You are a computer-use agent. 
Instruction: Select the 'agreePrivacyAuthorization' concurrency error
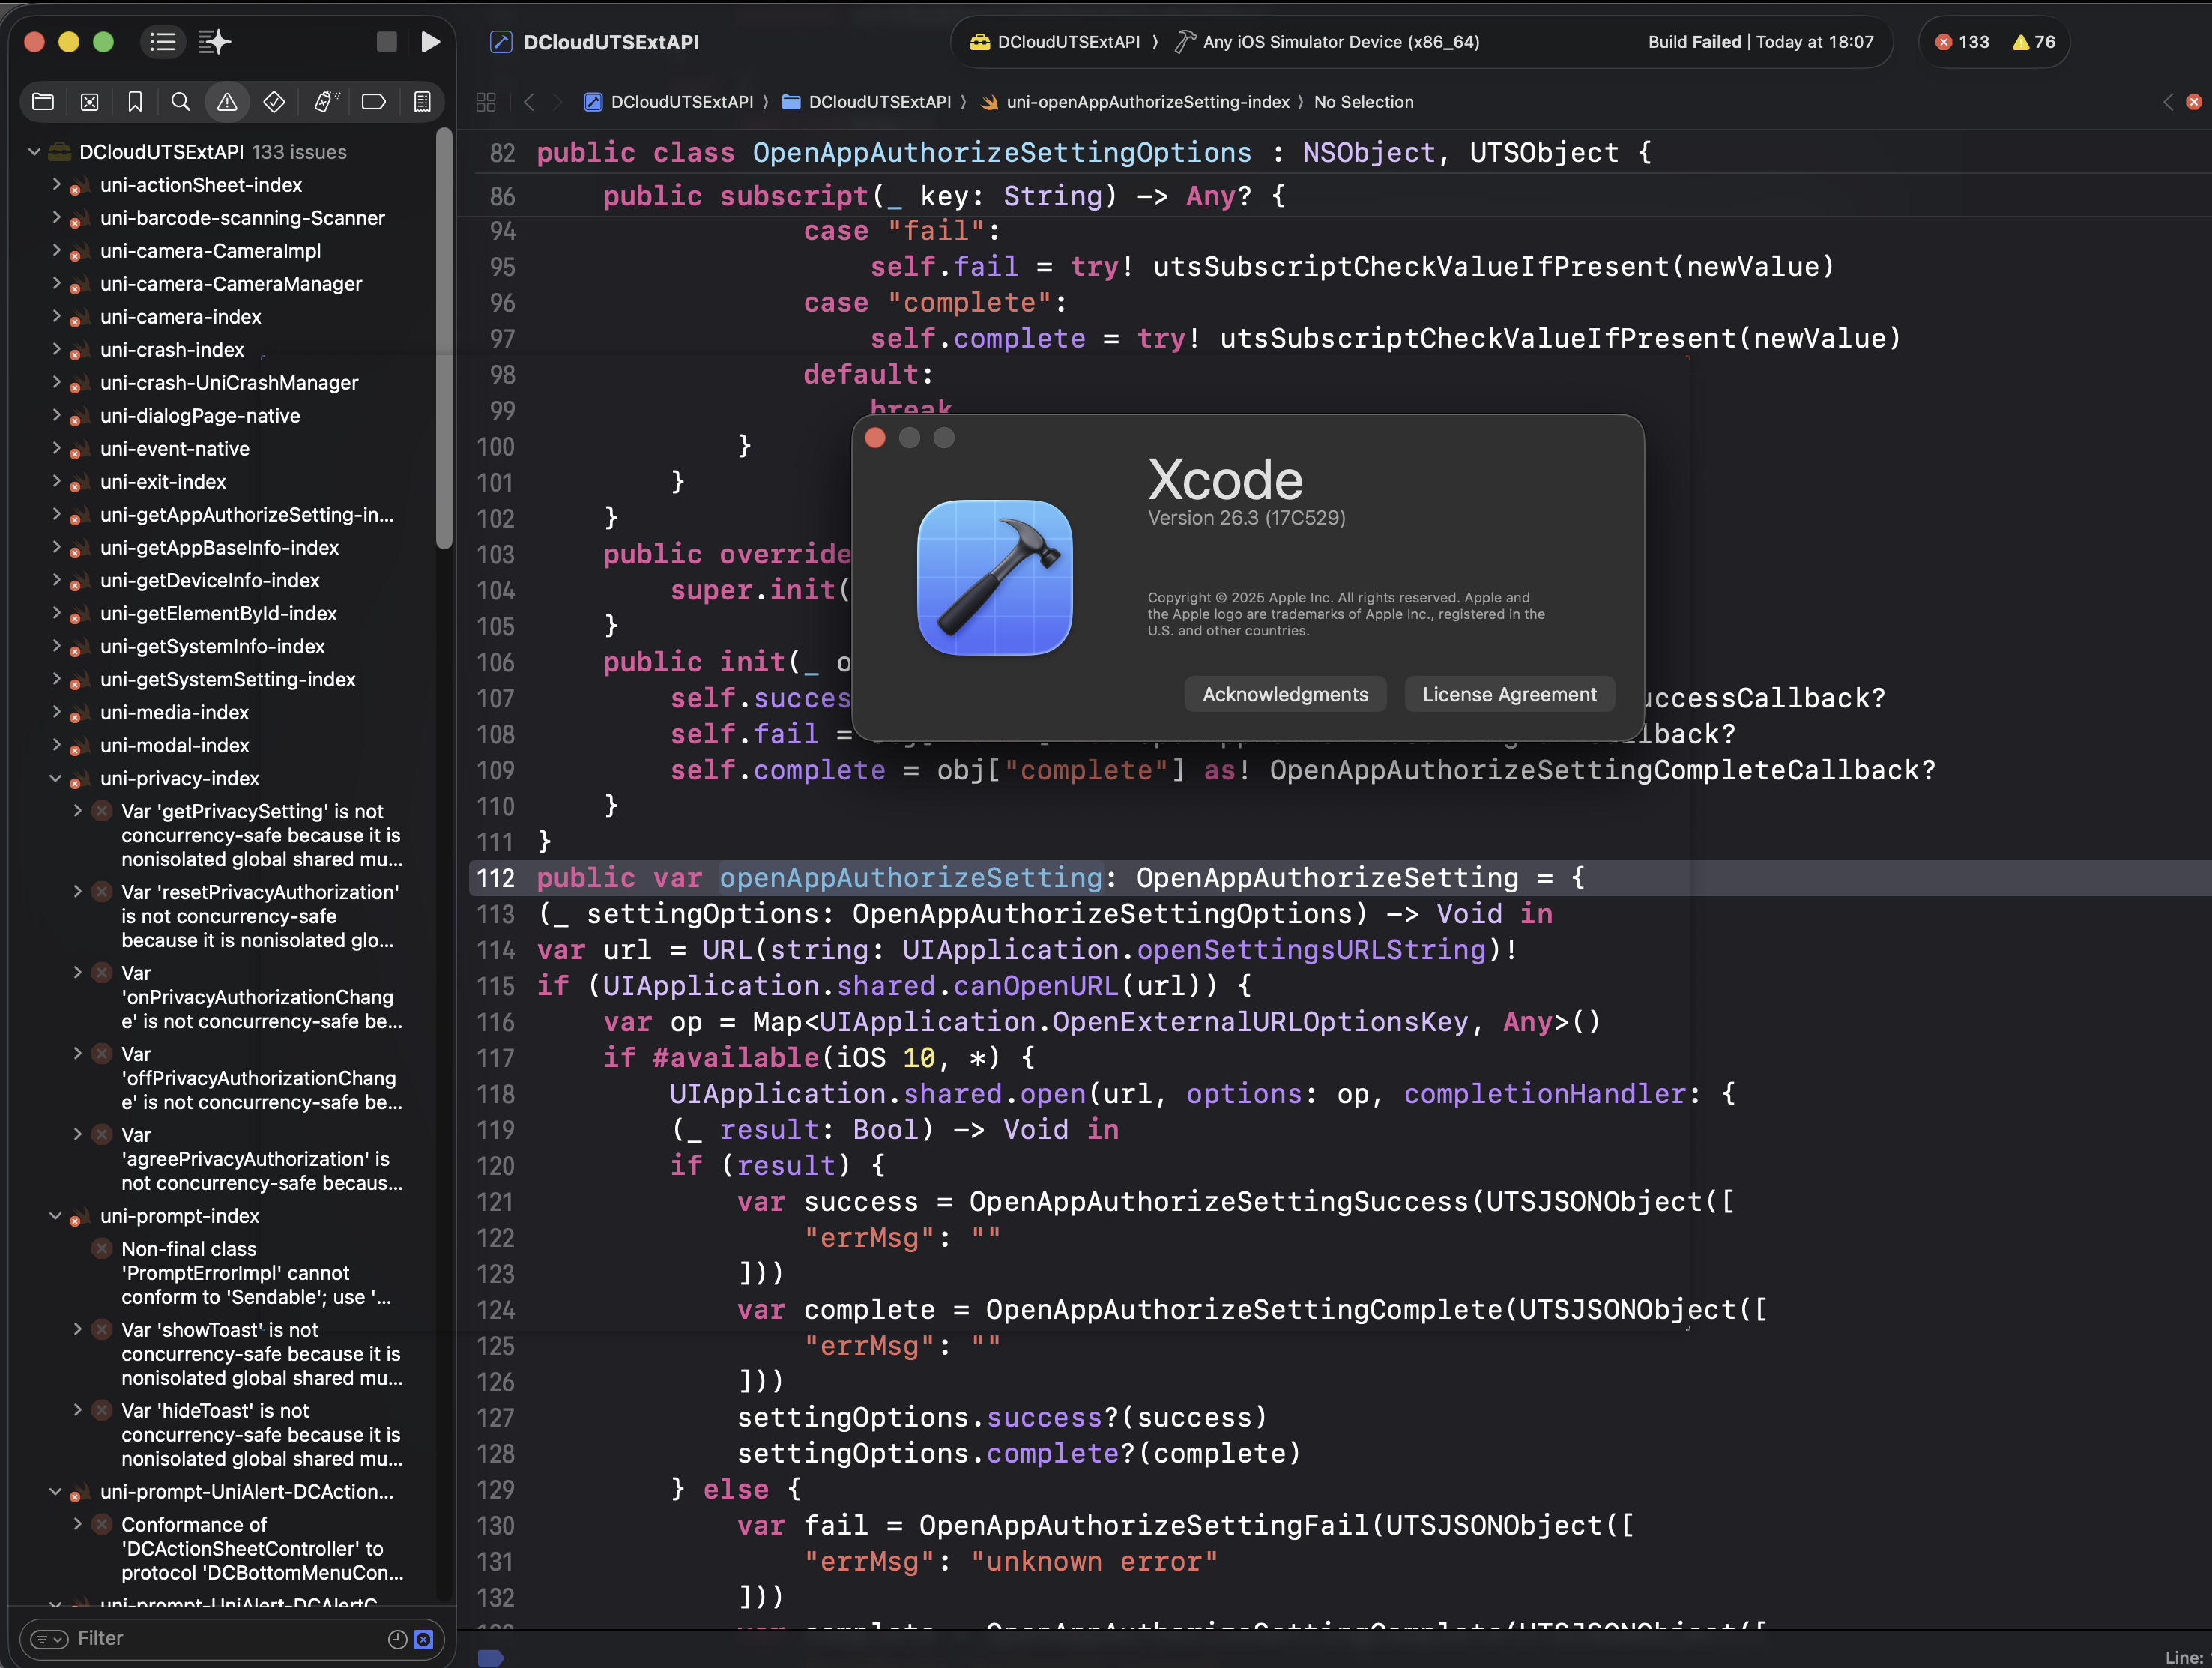pyautogui.click(x=261, y=1159)
